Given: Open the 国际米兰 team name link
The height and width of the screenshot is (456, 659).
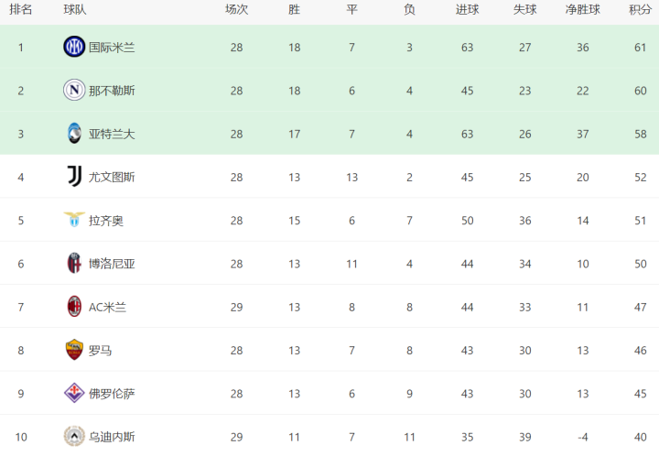Looking at the screenshot, I should [x=112, y=48].
